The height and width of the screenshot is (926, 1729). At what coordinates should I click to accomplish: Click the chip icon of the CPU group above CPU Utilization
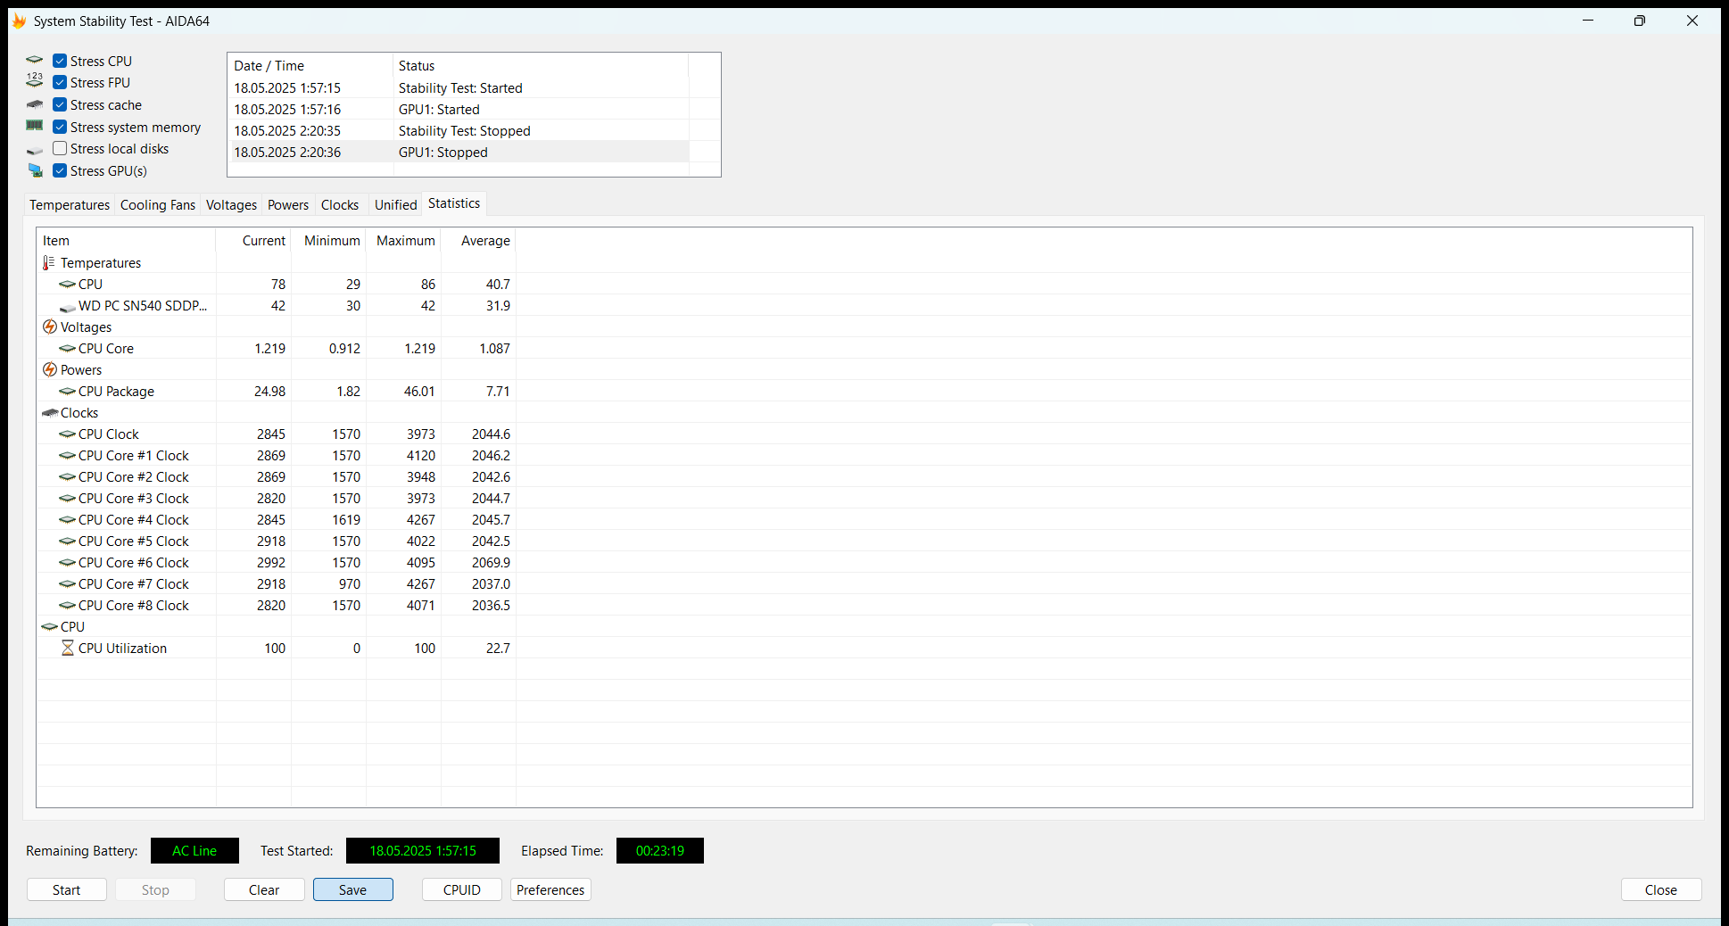pyautogui.click(x=50, y=627)
